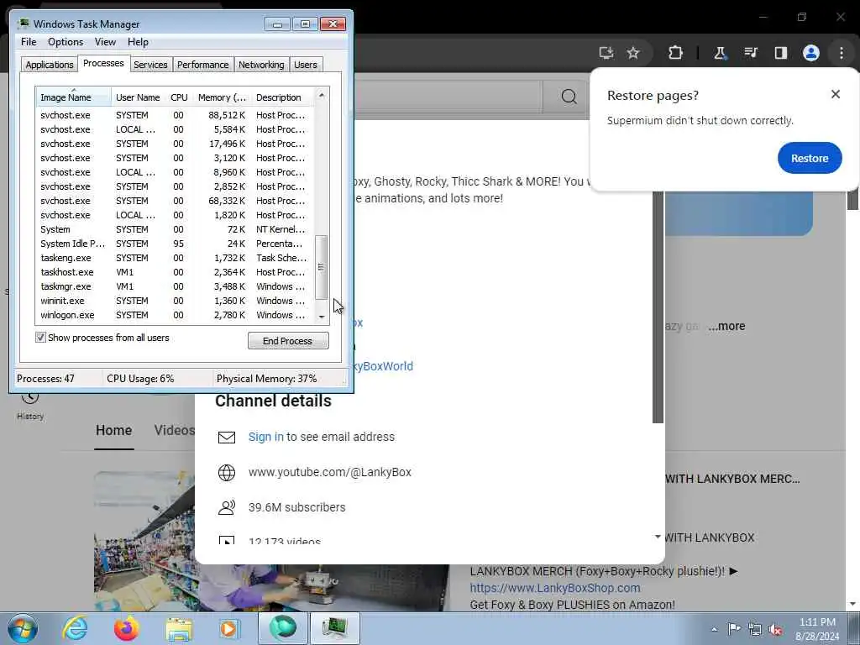Click the process list scroll down arrow
Viewport: 860px width, 645px height.
pyautogui.click(x=322, y=317)
